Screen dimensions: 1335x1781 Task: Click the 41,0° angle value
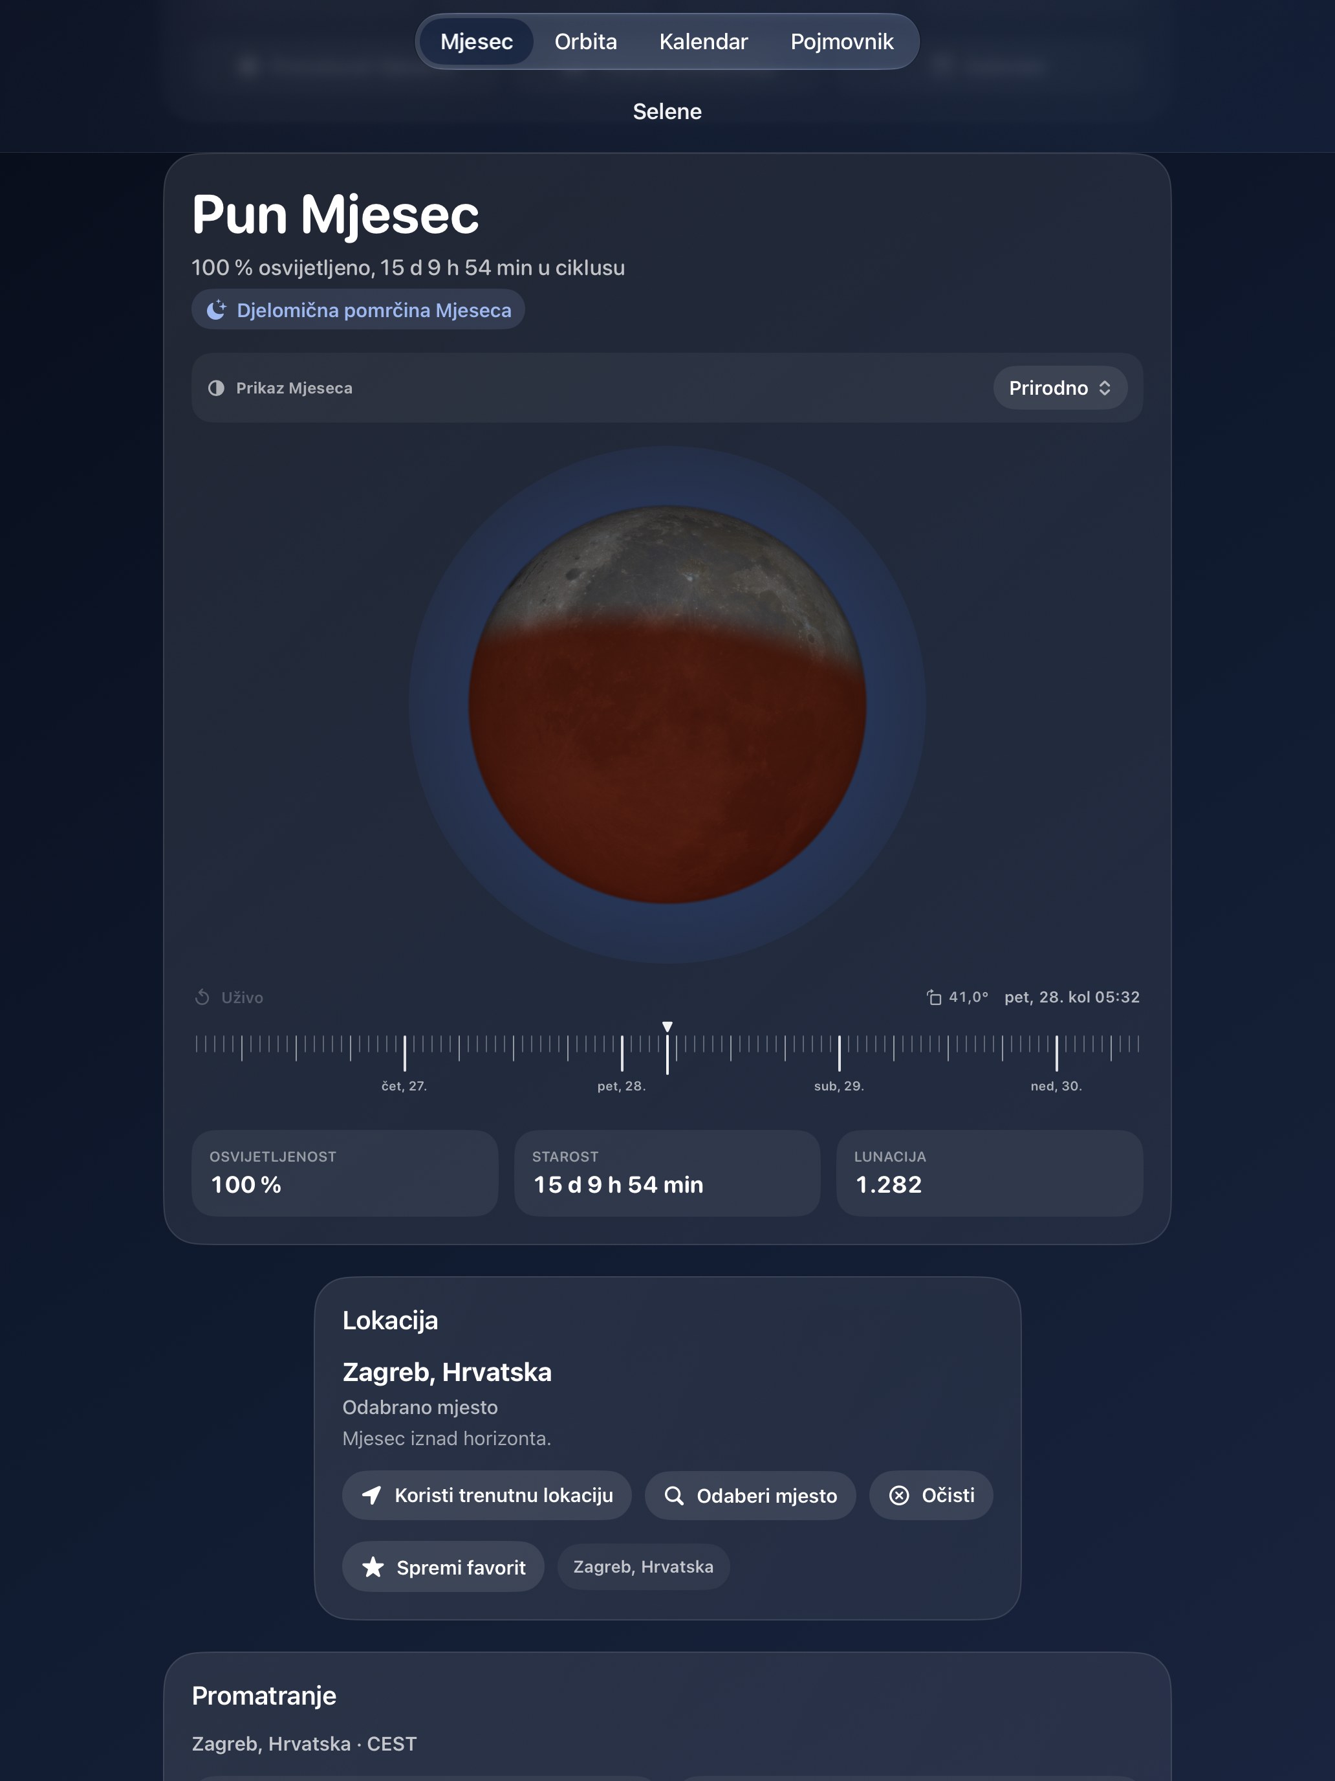(968, 997)
